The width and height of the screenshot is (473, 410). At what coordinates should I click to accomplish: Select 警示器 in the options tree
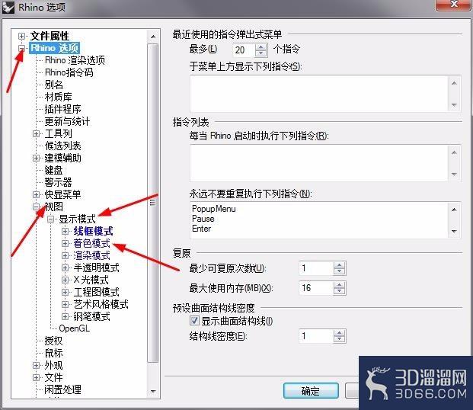[58, 182]
